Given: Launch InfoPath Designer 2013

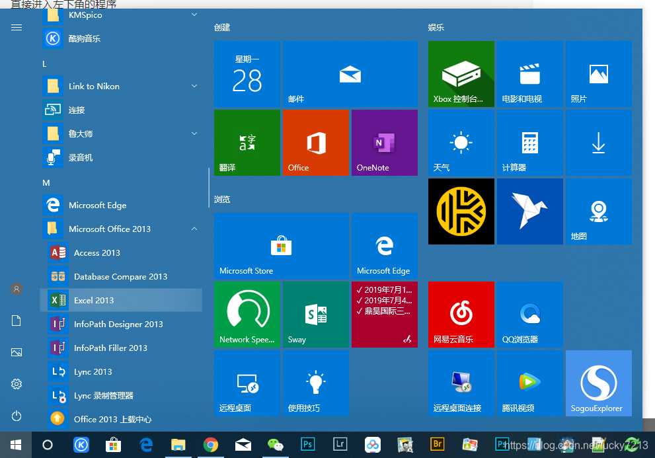Looking at the screenshot, I should [x=121, y=324].
